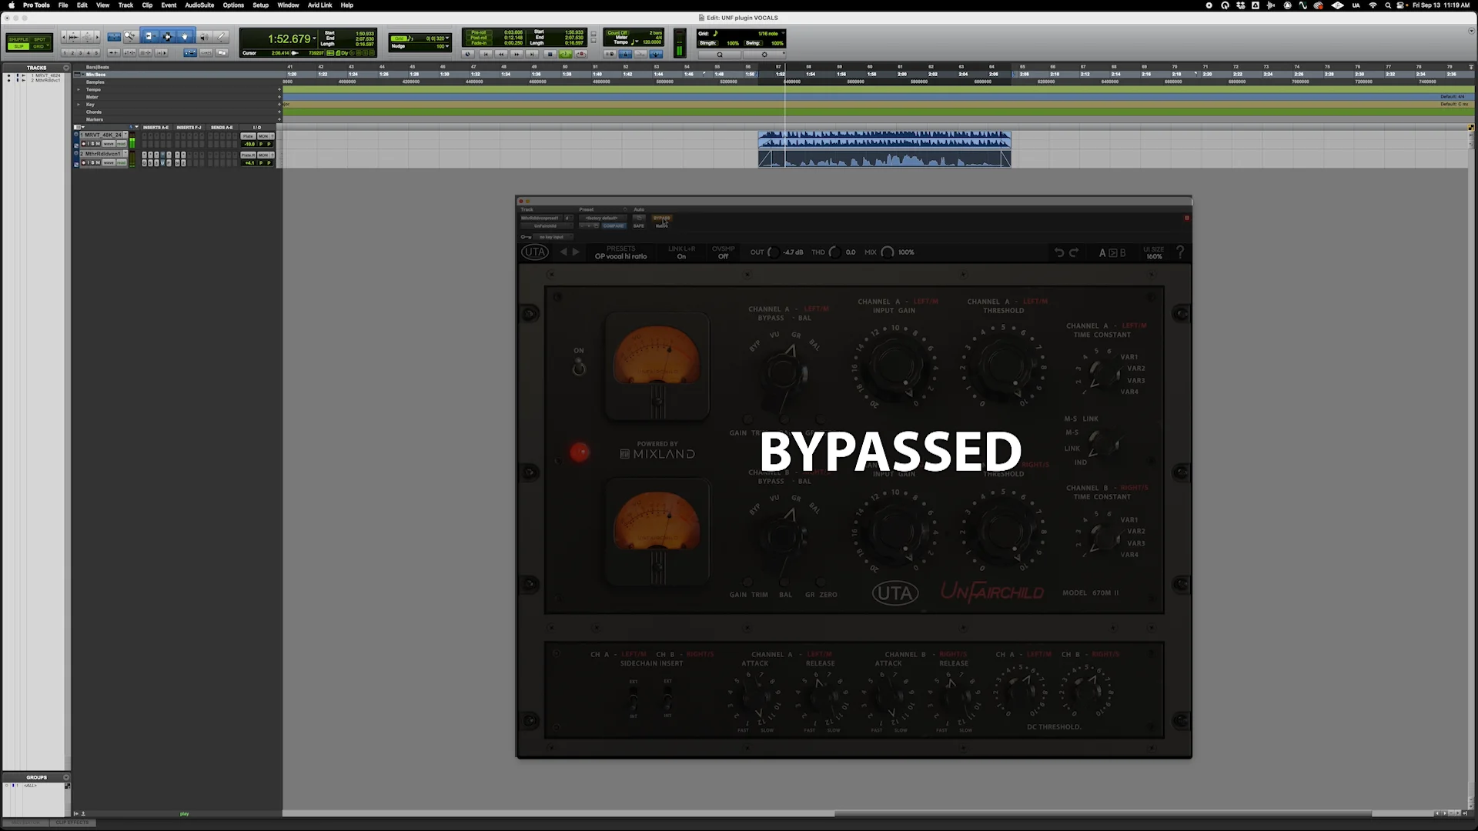Screen dimensions: 1478x831
Task: Expand the Tempo ruler
Action: [78, 90]
